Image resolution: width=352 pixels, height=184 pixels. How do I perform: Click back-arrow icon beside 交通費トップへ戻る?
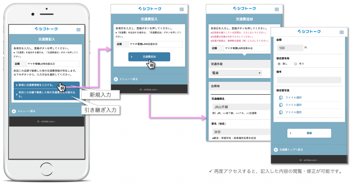[x=276, y=150]
